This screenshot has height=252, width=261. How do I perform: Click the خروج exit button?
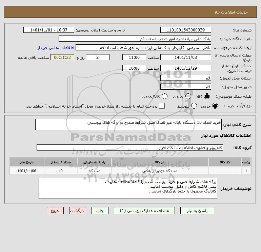pos(55,211)
